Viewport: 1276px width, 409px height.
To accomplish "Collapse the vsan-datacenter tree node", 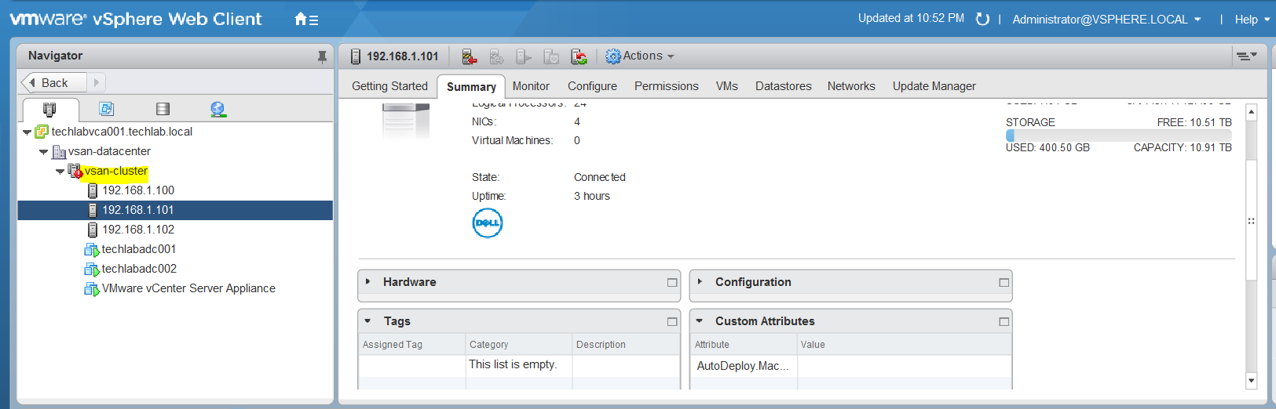I will [44, 152].
